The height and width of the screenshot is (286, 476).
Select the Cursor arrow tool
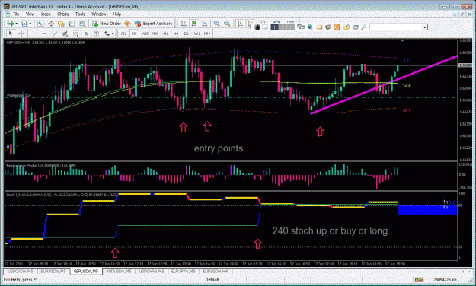pyautogui.click(x=11, y=33)
